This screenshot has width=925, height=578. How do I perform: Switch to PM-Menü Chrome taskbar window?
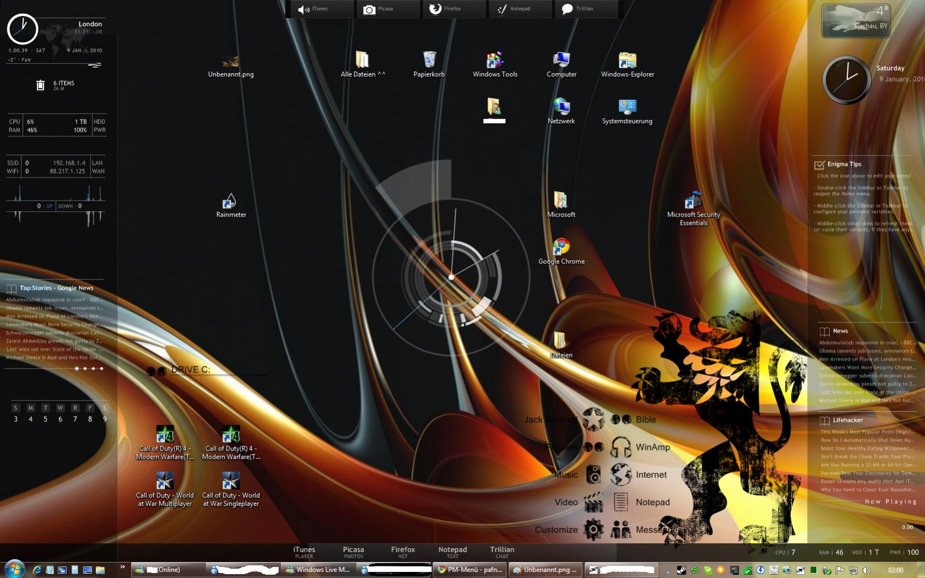(470, 570)
